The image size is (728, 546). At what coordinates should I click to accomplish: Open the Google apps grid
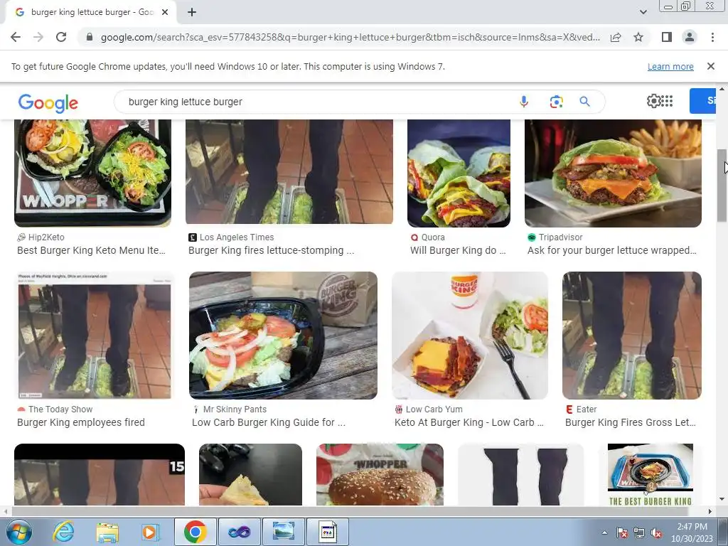coord(667,101)
